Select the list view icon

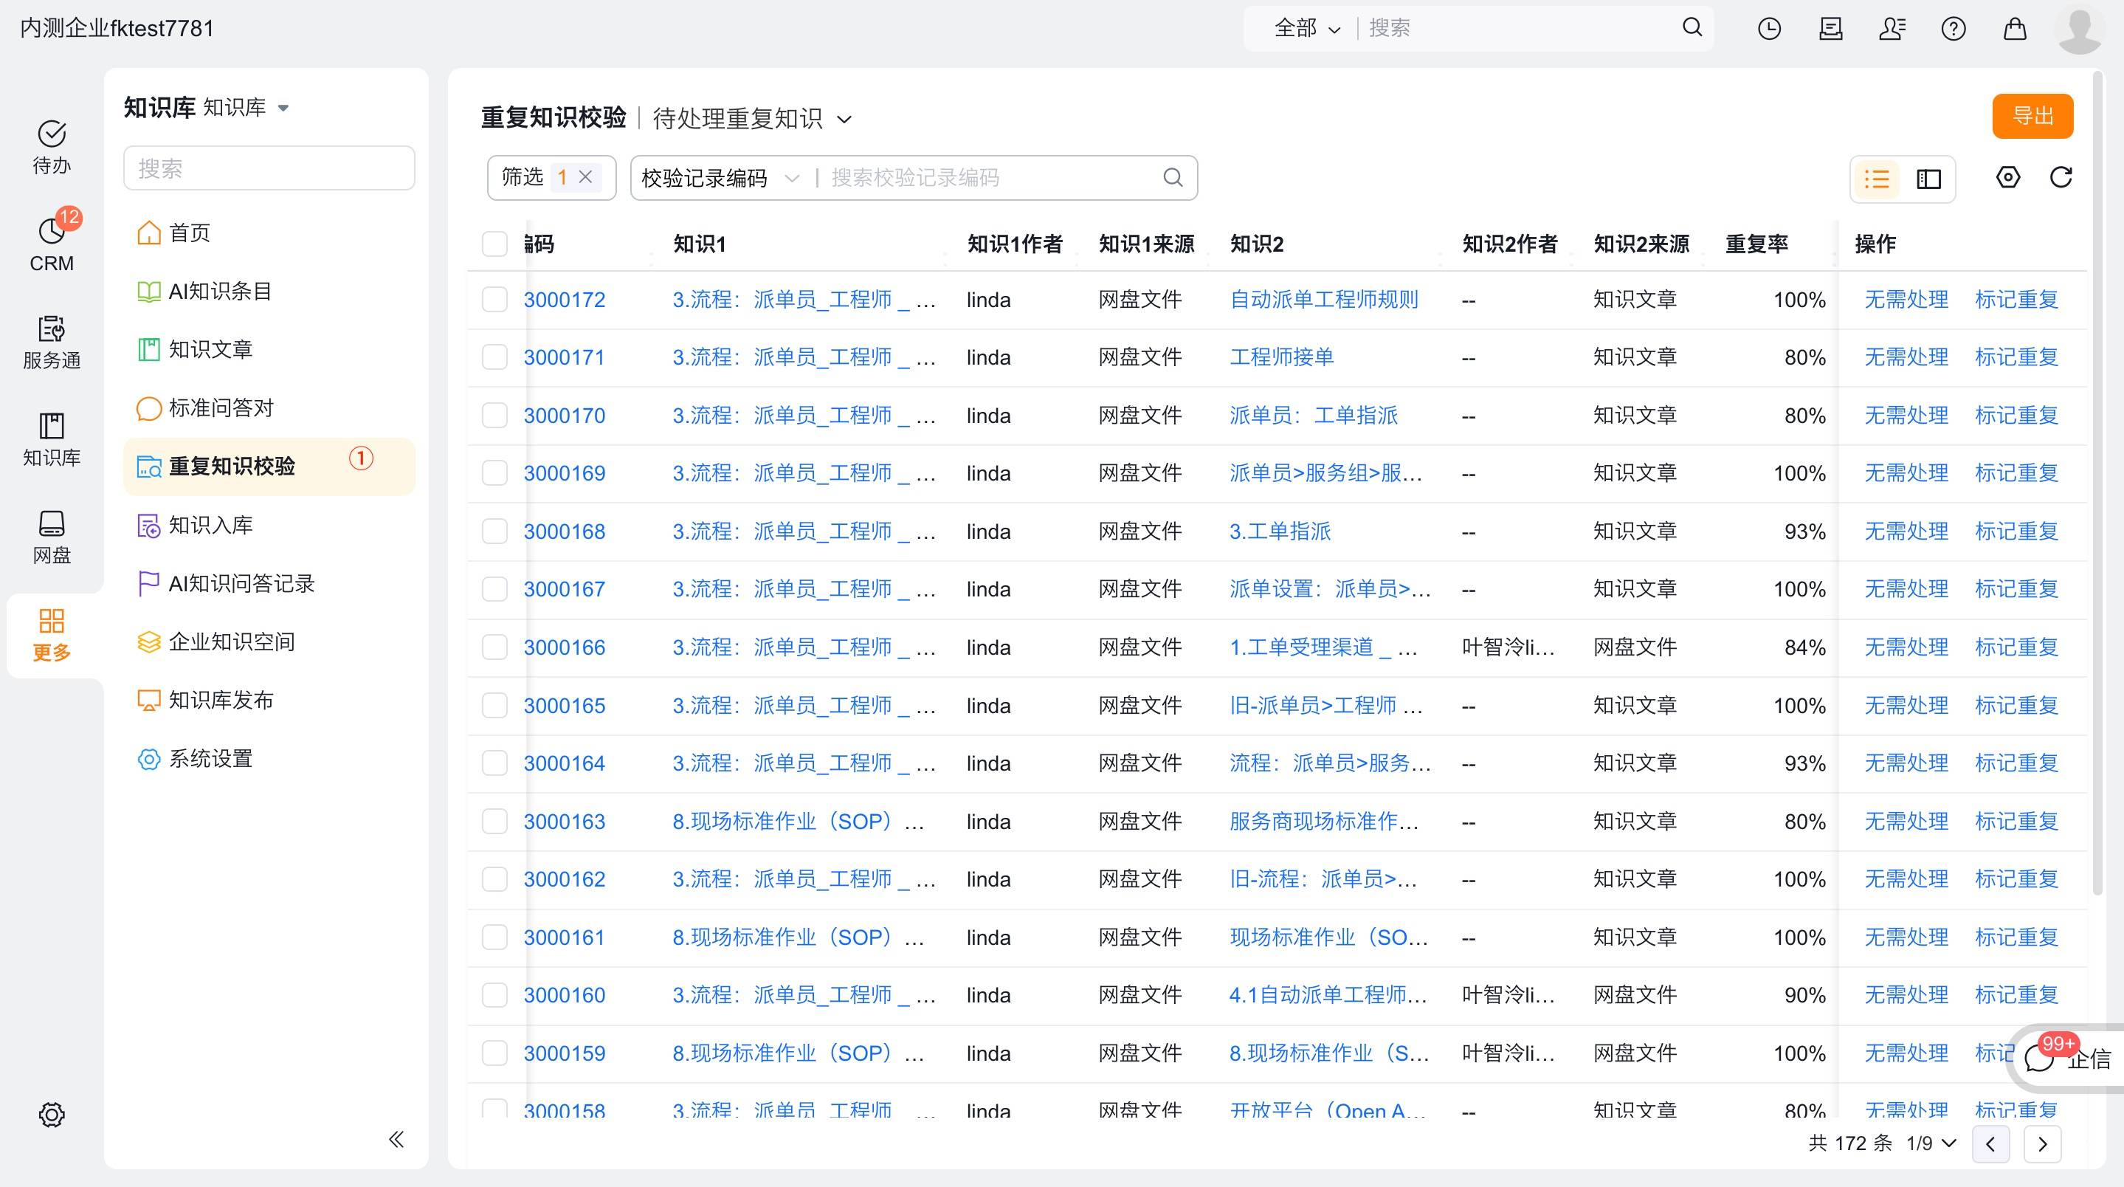(1877, 179)
